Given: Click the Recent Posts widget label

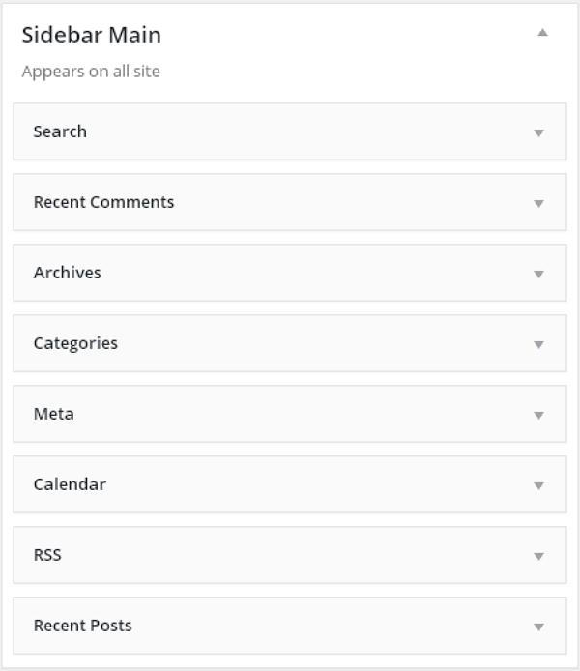Looking at the screenshot, I should 82,626.
